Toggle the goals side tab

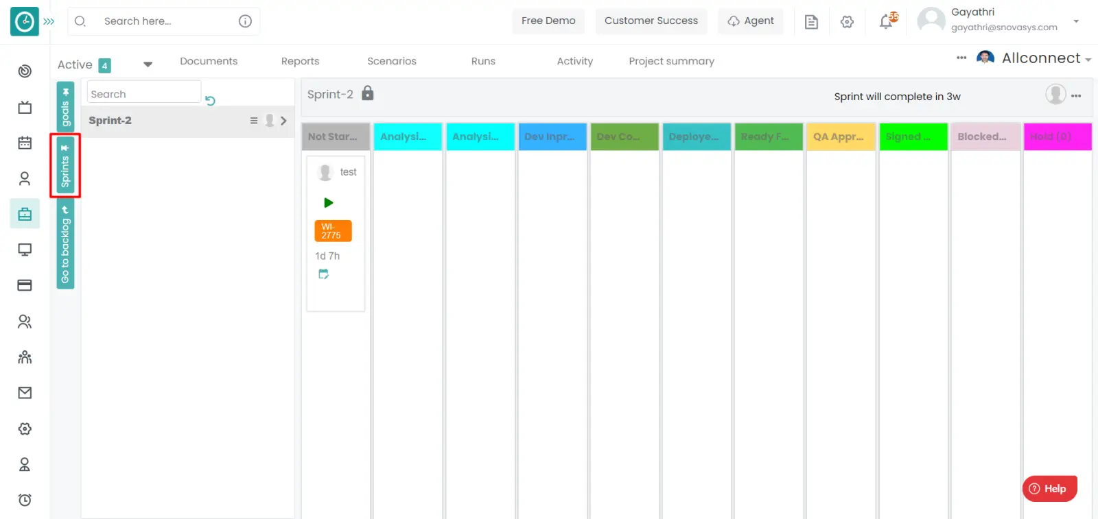pos(65,107)
